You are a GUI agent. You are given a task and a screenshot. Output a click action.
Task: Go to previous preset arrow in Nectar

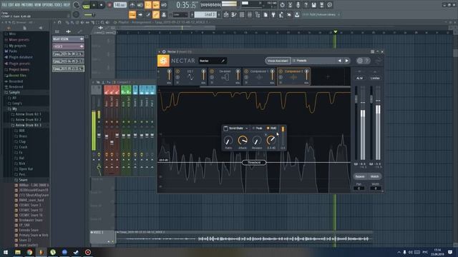coord(339,61)
